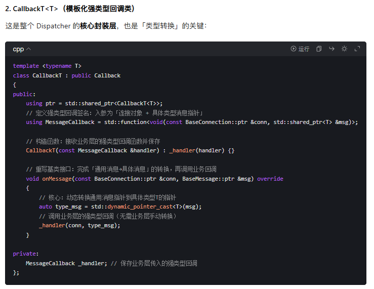This screenshot has height=289, width=374.
Task: Click comment '// 核心: 动态转换通用消息指针' line
Action: [107, 197]
